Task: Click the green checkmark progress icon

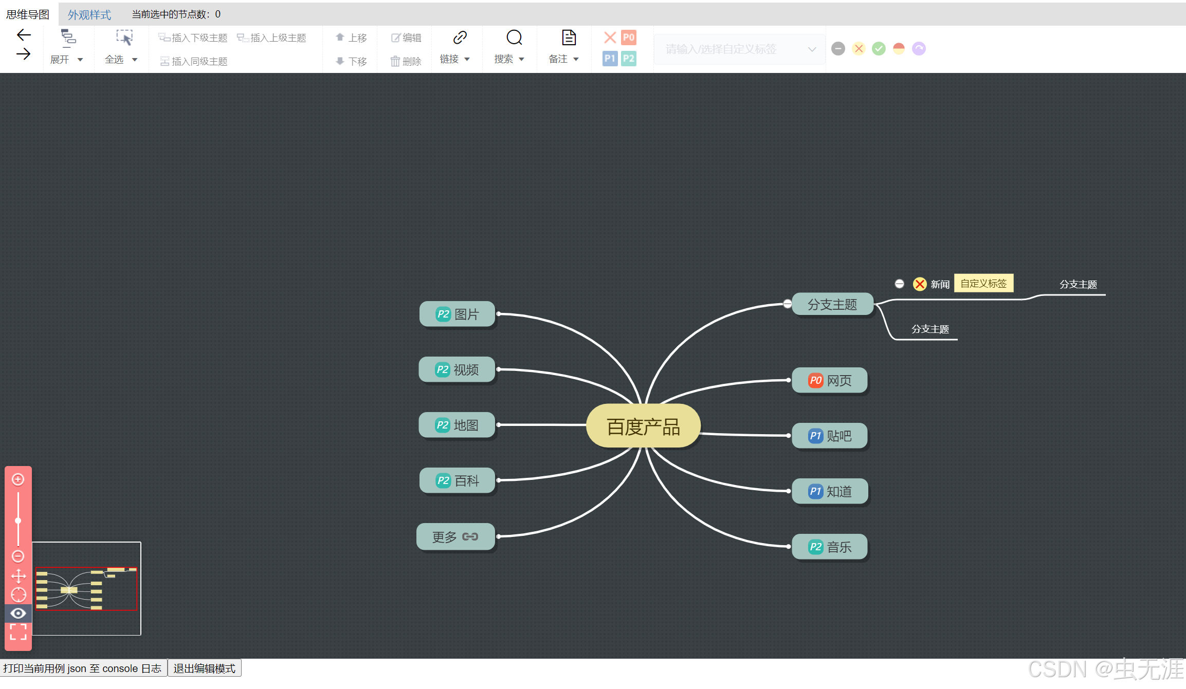Action: tap(879, 49)
